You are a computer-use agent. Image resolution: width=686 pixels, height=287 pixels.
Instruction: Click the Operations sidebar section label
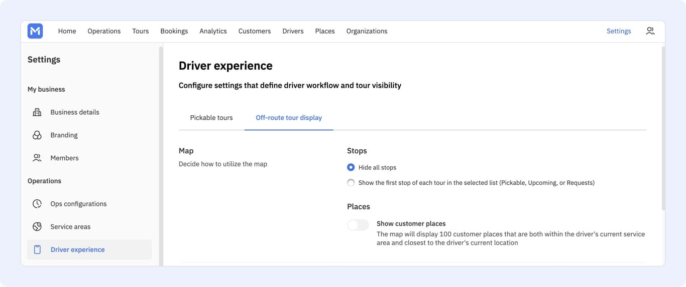(44, 181)
